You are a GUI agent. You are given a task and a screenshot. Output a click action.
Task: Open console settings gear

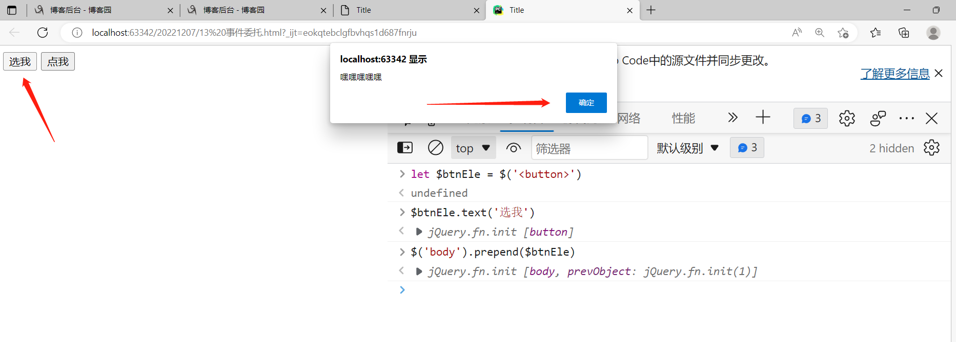[931, 148]
